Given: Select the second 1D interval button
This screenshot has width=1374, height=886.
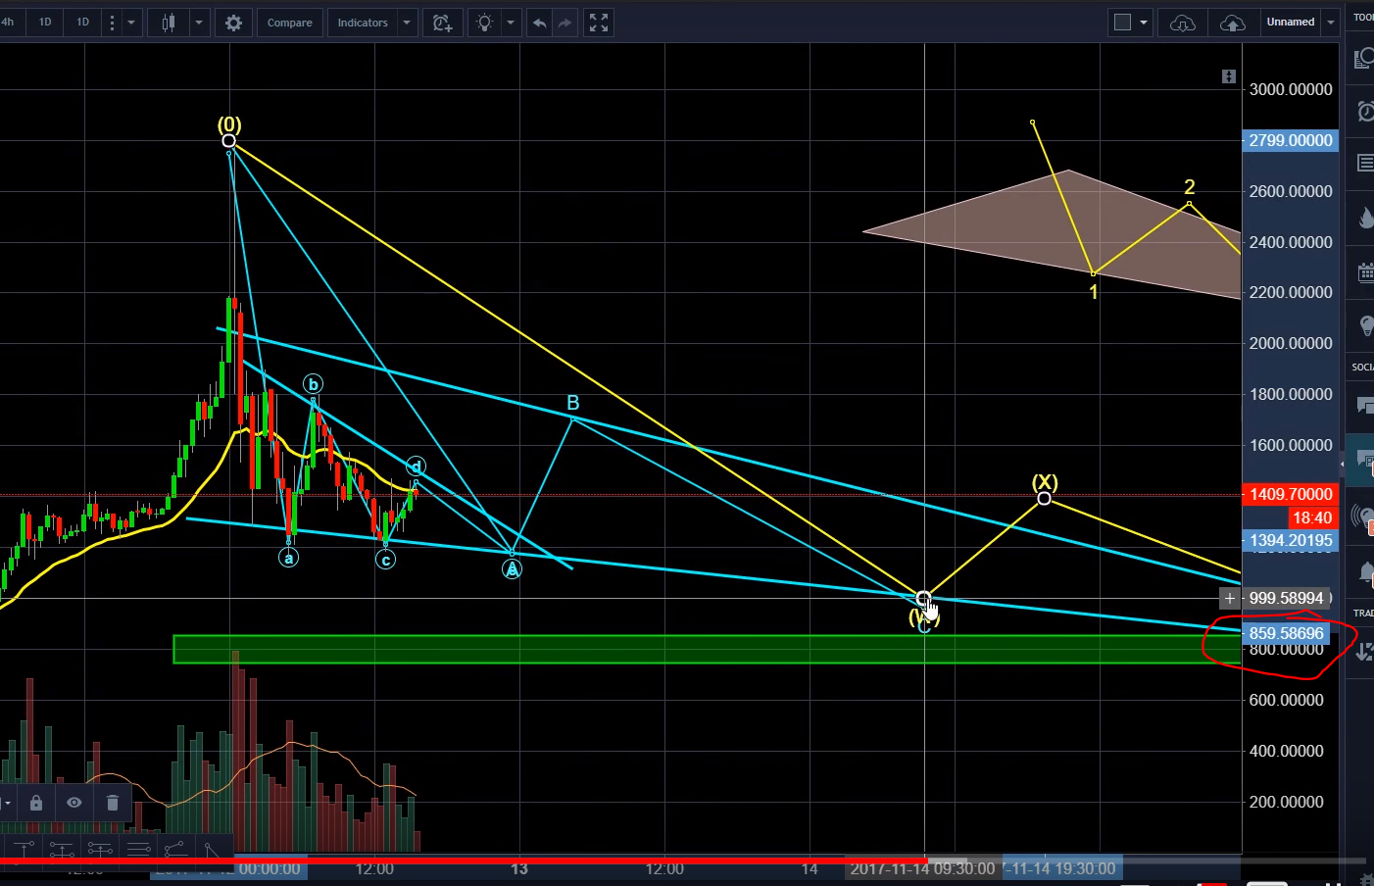Looking at the screenshot, I should [x=83, y=22].
